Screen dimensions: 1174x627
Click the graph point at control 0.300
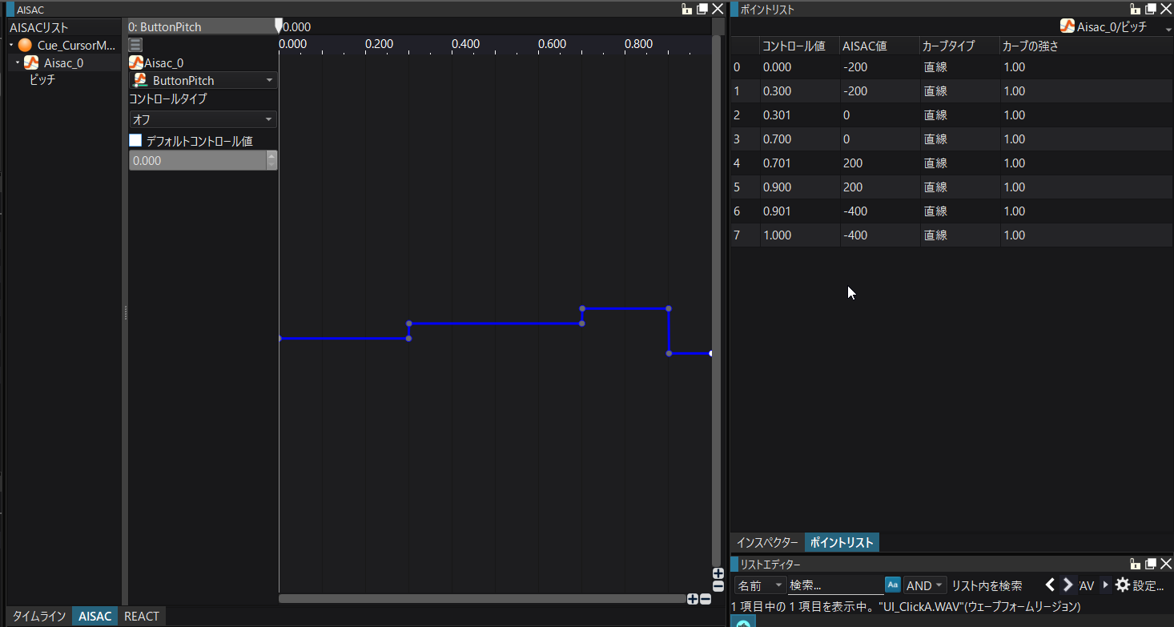[408, 338]
